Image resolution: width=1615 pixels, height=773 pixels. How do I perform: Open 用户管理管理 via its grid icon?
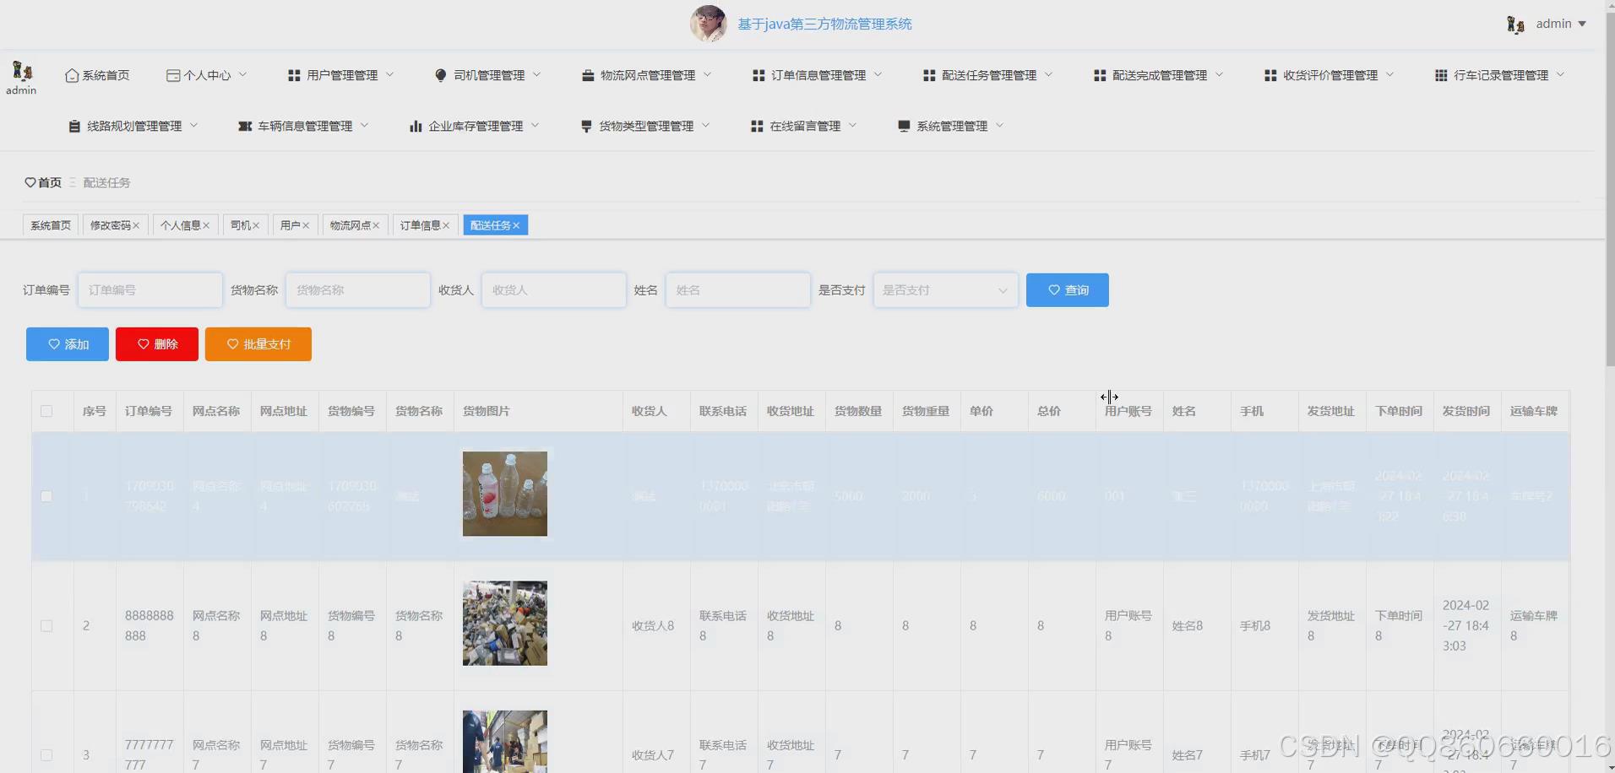293,75
